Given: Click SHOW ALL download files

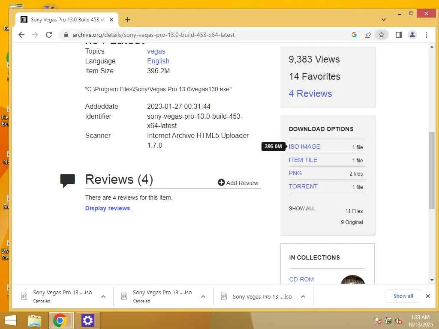Looking at the screenshot, I should coord(302,209).
